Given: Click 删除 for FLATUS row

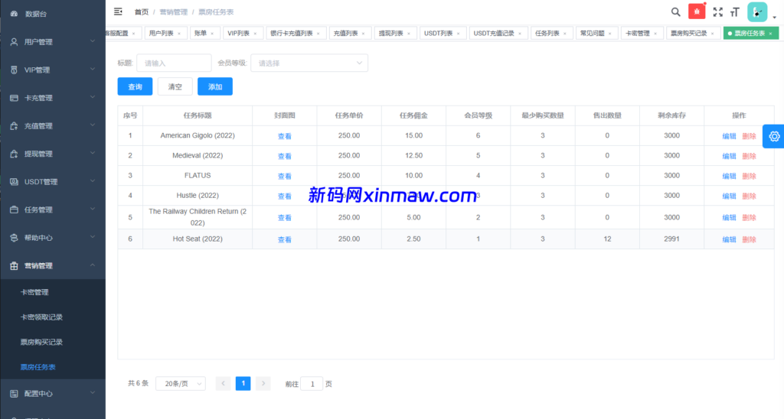Looking at the screenshot, I should 749,176.
